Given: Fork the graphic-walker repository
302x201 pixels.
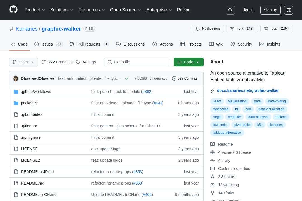Looking at the screenshot, I should pyautogui.click(x=242, y=28).
